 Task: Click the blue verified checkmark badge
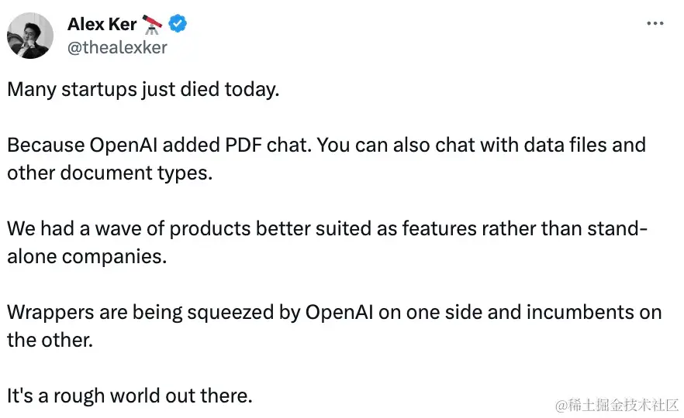tap(178, 23)
